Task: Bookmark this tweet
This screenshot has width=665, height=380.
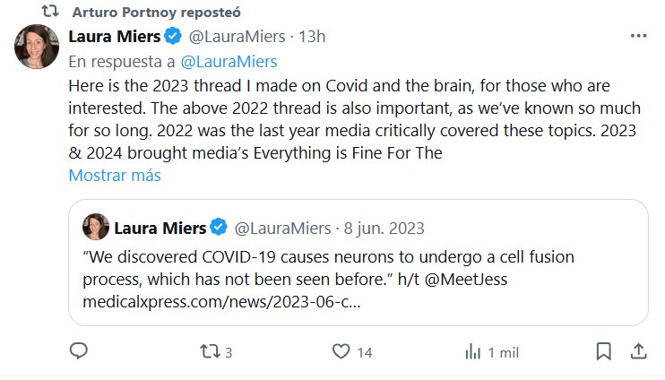Action: [605, 352]
